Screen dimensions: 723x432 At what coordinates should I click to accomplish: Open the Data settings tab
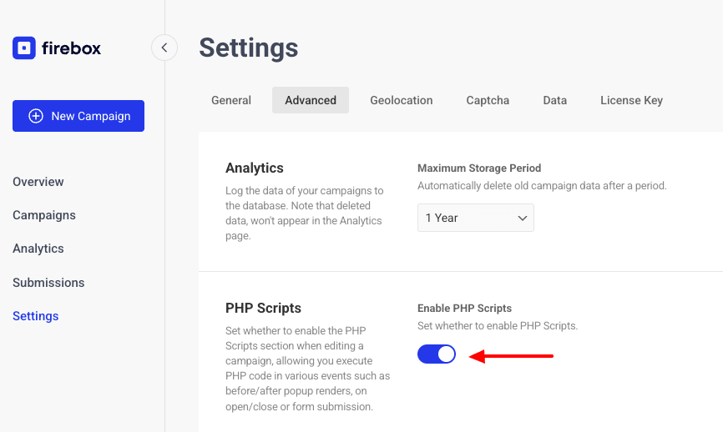(x=554, y=100)
